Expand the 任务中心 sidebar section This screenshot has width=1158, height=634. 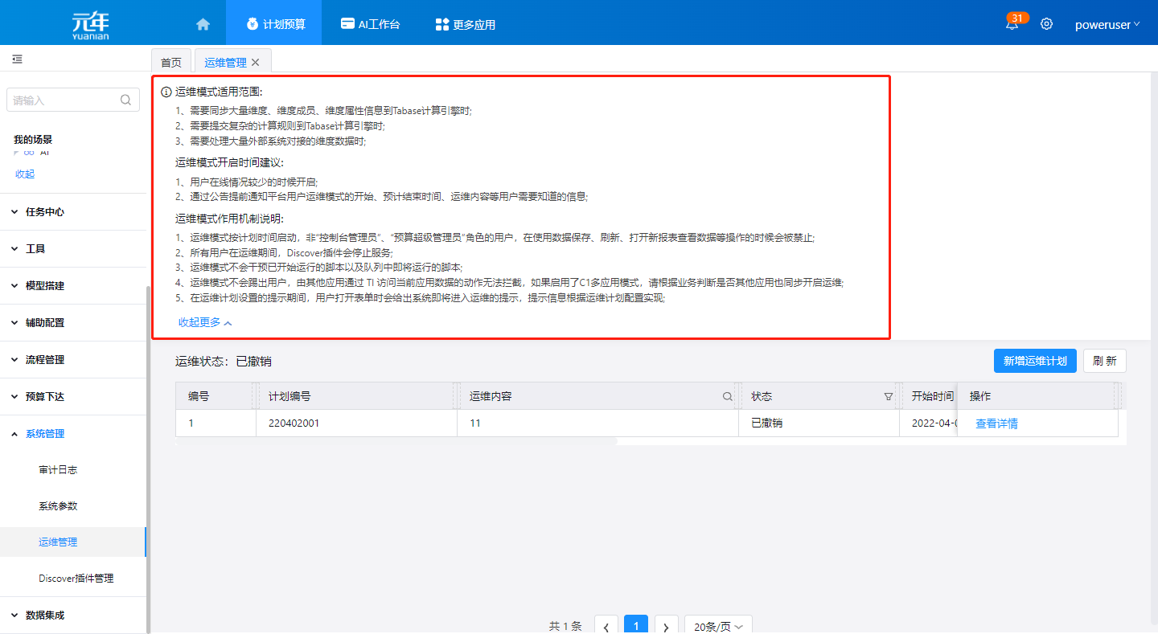point(45,212)
